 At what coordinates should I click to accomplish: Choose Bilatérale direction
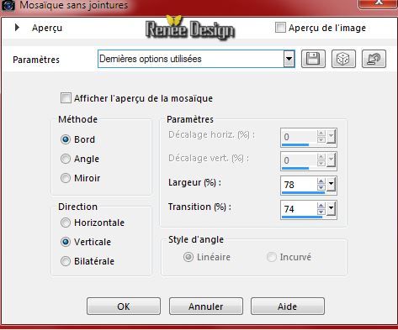point(66,261)
